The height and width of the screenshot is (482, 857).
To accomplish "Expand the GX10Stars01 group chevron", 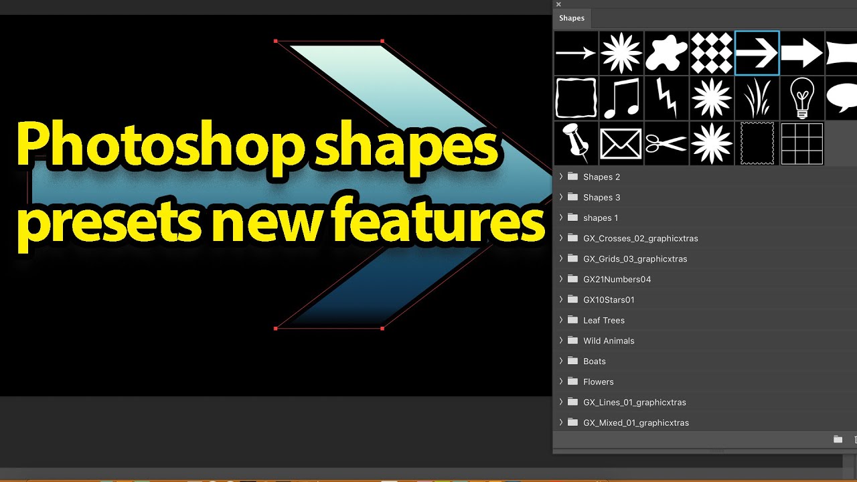I will (561, 299).
